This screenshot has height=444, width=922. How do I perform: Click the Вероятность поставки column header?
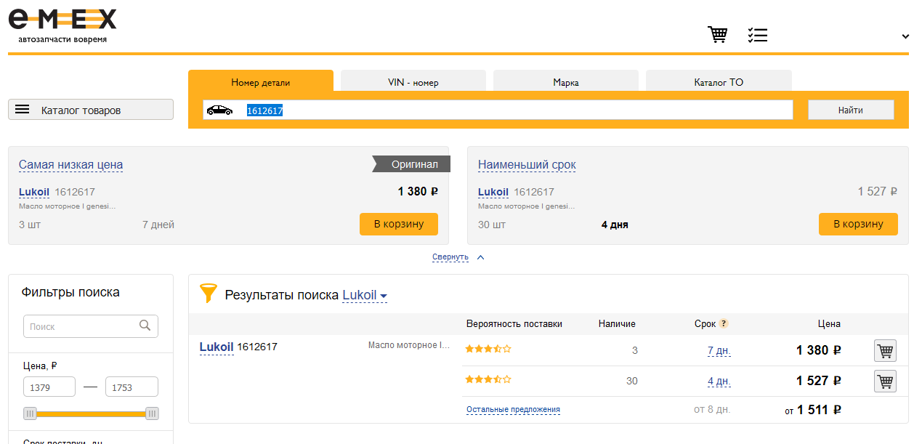pos(514,324)
